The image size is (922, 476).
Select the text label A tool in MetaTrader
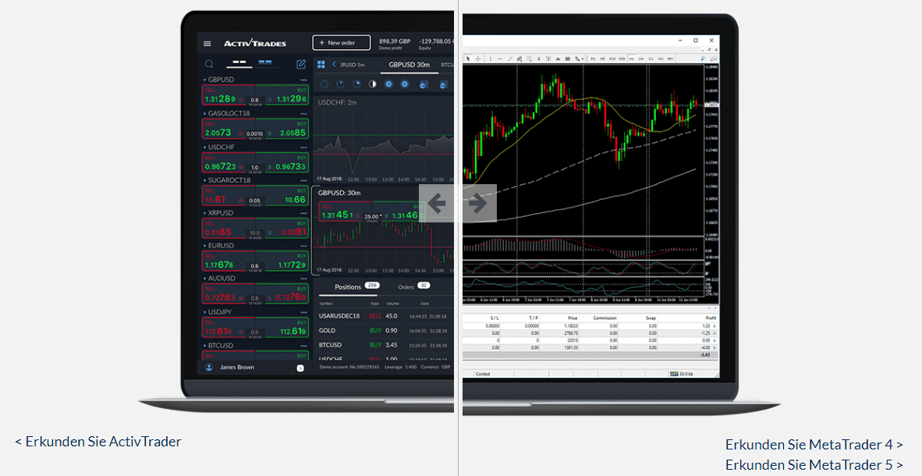[x=538, y=59]
